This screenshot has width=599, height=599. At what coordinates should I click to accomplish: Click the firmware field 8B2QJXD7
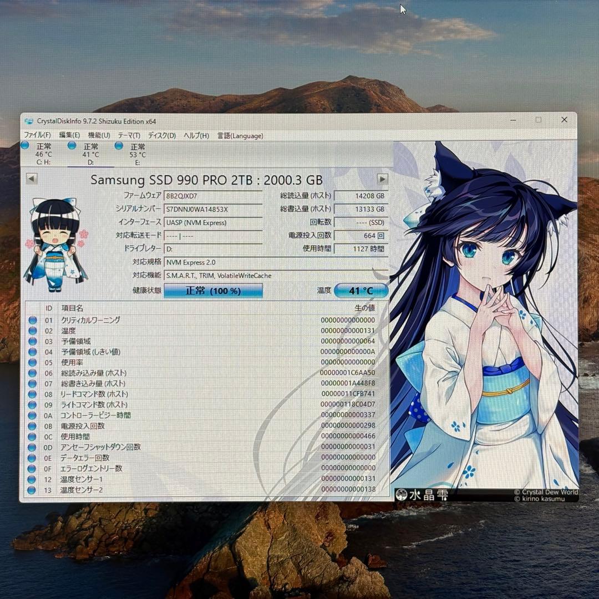point(213,196)
